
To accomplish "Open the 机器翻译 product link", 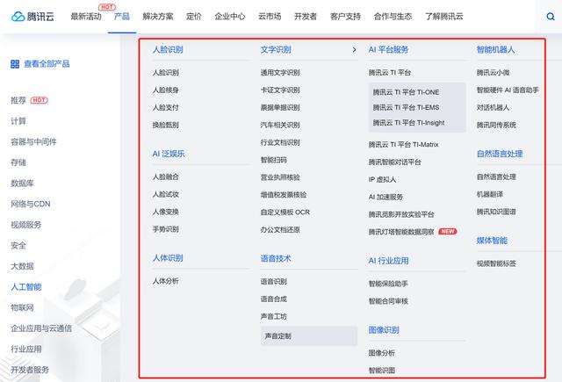I will click(x=490, y=194).
